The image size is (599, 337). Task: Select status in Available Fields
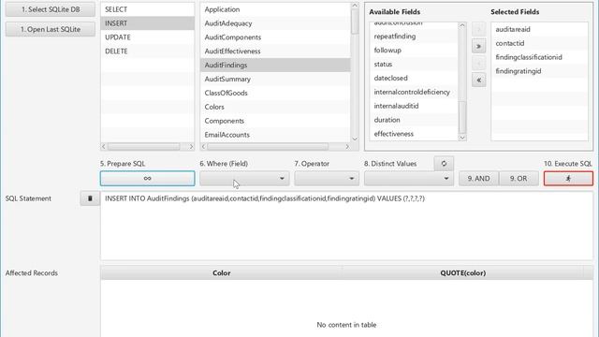point(414,65)
